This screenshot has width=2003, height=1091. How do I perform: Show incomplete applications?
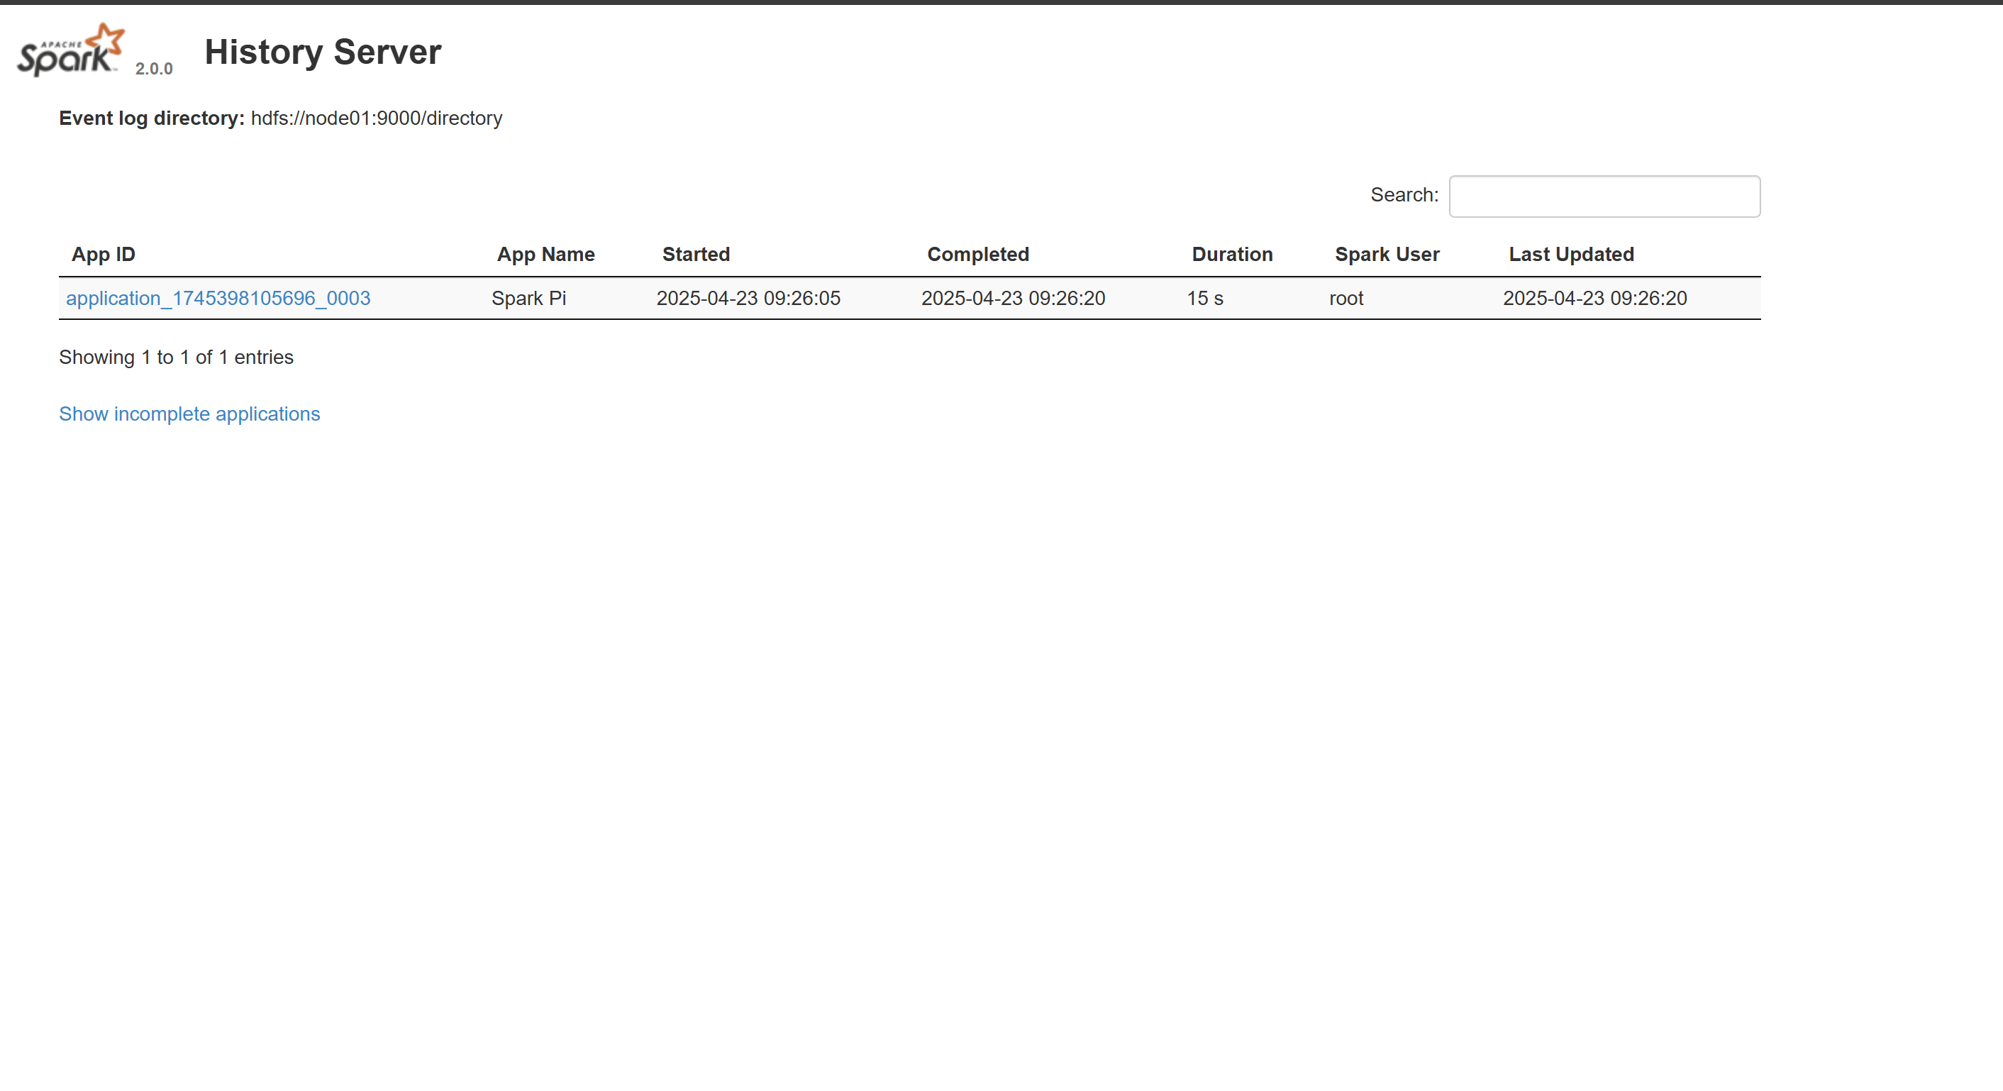(189, 414)
